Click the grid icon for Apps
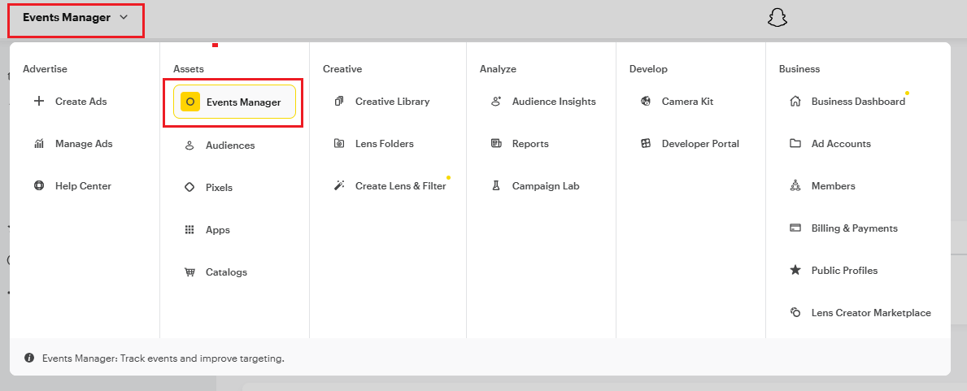Screen dimensions: 967x391 (x=189, y=230)
